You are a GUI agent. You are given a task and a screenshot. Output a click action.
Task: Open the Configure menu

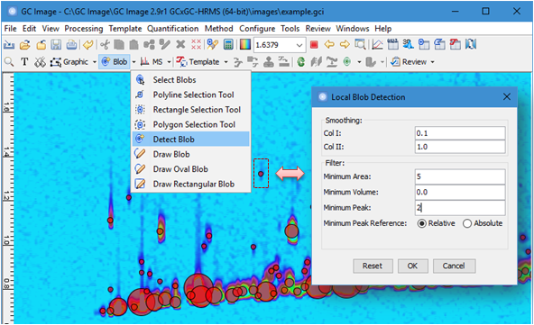click(257, 29)
